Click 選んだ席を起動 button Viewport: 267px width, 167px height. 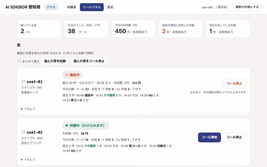click(55, 61)
